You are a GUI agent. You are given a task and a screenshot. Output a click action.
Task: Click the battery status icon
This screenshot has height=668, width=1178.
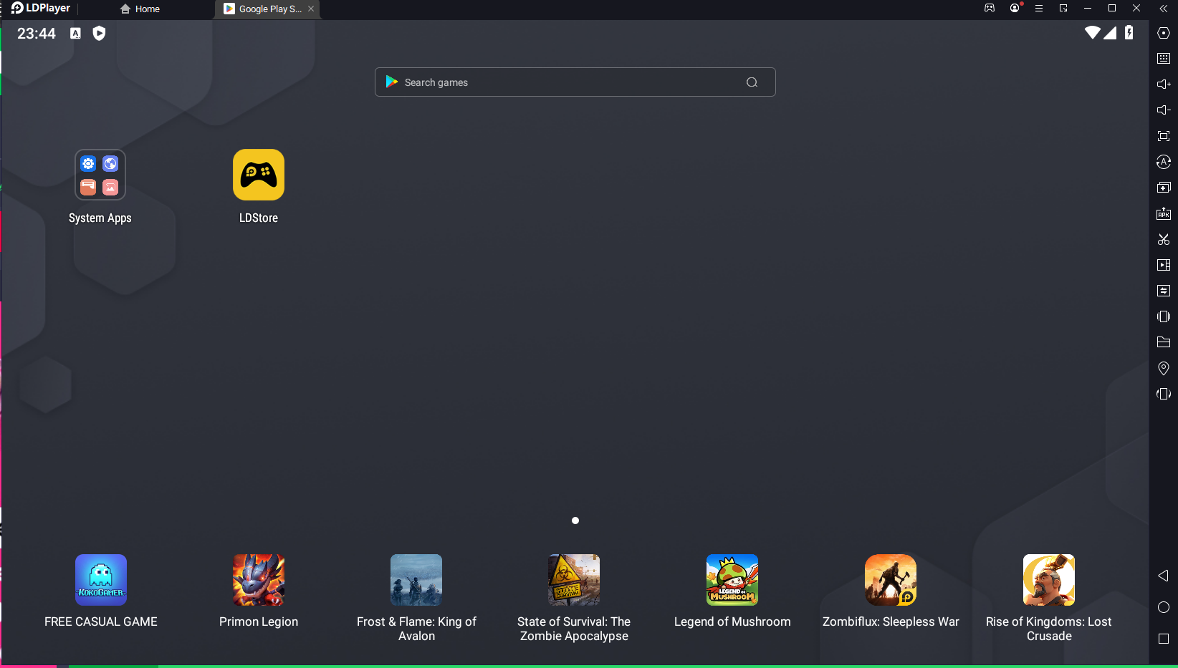[1129, 32]
